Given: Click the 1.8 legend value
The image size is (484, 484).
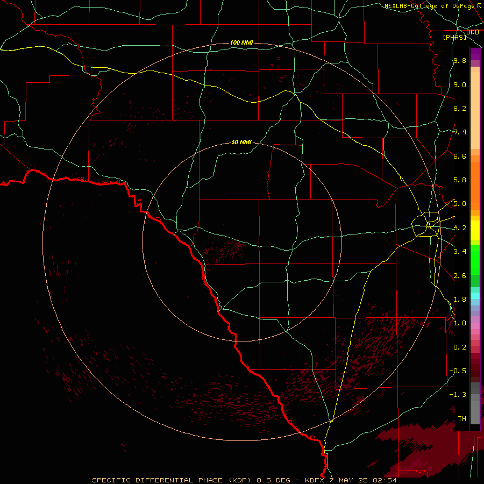Looking at the screenshot, I should pos(460,300).
